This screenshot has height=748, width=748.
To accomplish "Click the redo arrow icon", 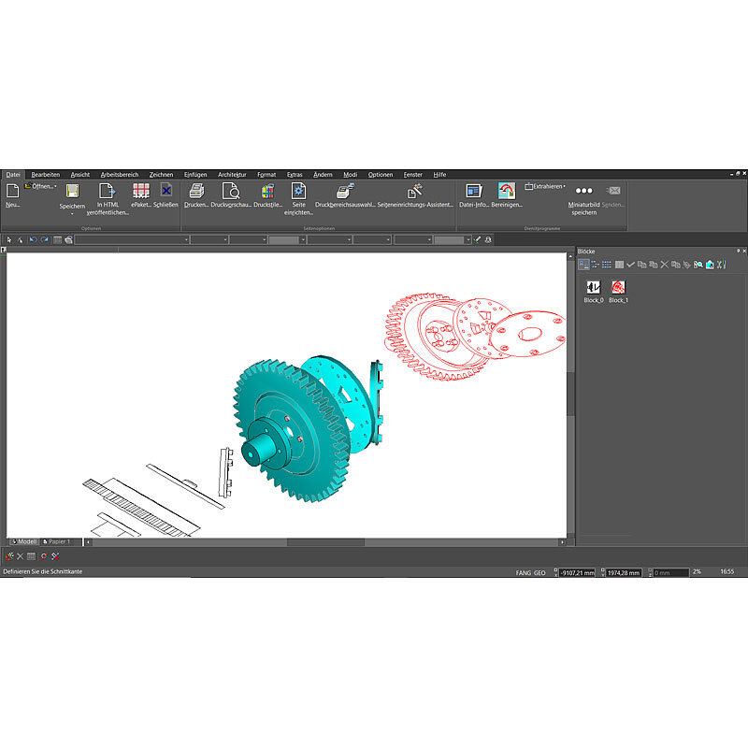I will (x=44, y=240).
